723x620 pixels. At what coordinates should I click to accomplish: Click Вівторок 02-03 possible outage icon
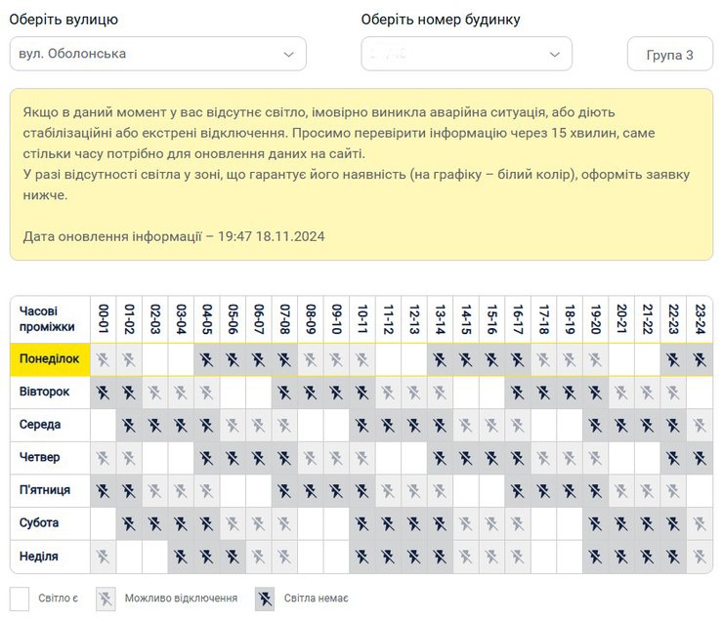coord(155,393)
